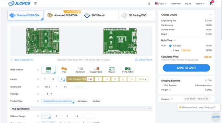Screen dimensions: 222x123
Task: Choose 1 layer option
Action: click(x=45, y=79)
